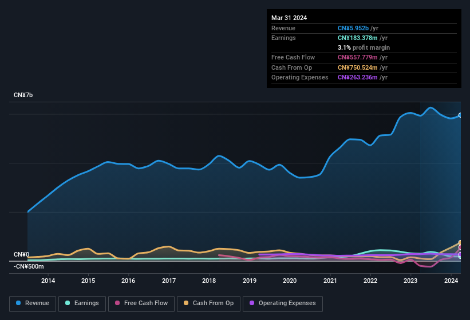Click the Revenue data point at chart end
The width and height of the screenshot is (470, 320).
coord(460,115)
